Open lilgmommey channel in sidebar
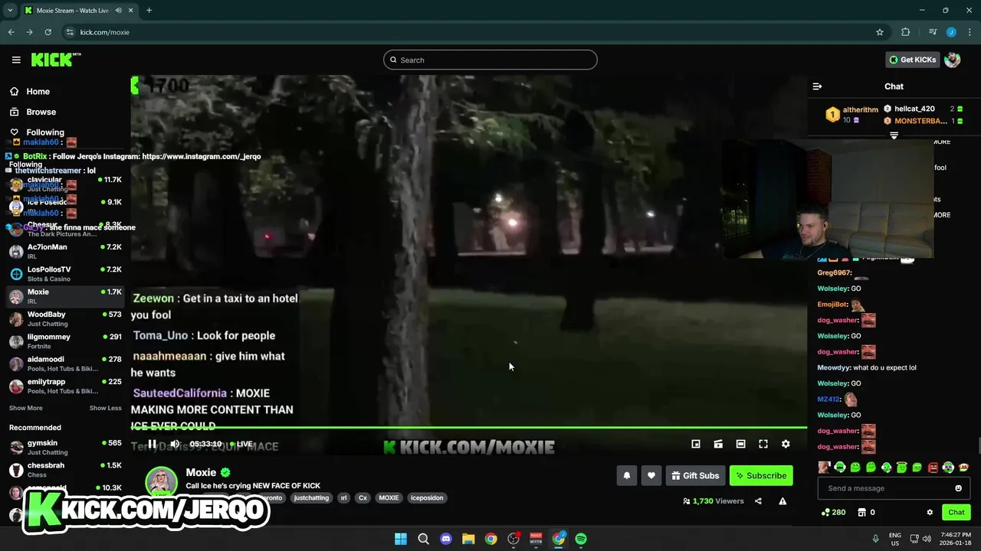Viewport: 981px width, 551px height. point(64,341)
